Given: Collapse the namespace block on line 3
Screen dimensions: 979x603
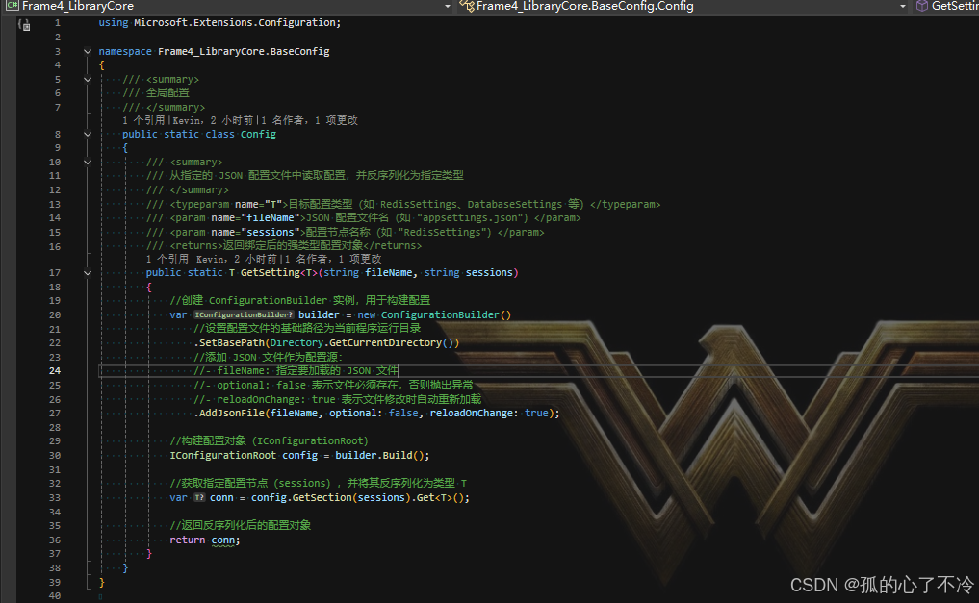Looking at the screenshot, I should click(88, 51).
